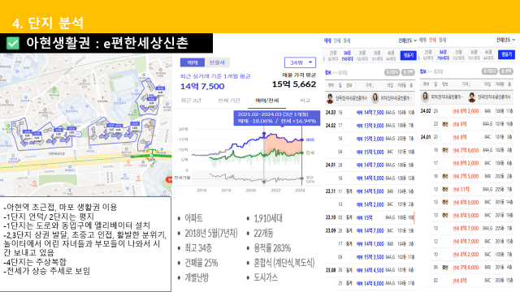Expand the 전체년도 dropdown in 전세 panel
Image resolution: width=520 pixels, height=292 pixels.
pos(505,40)
